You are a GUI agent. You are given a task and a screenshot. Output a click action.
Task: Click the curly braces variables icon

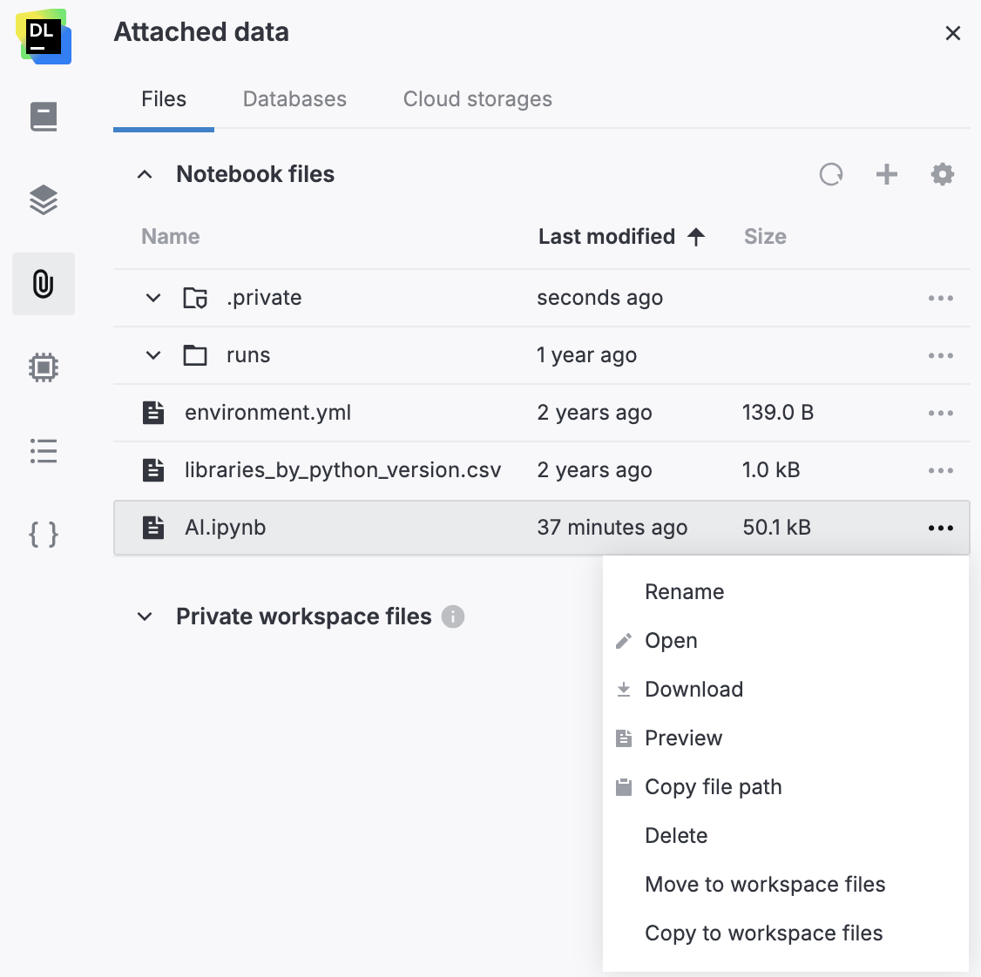click(x=44, y=534)
